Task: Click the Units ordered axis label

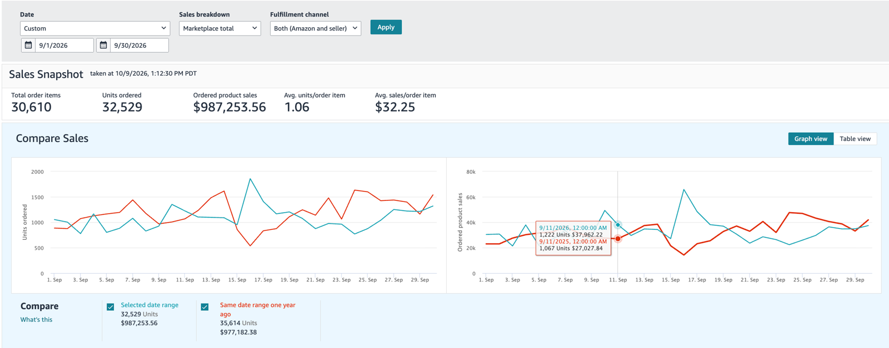Action: 25,222
